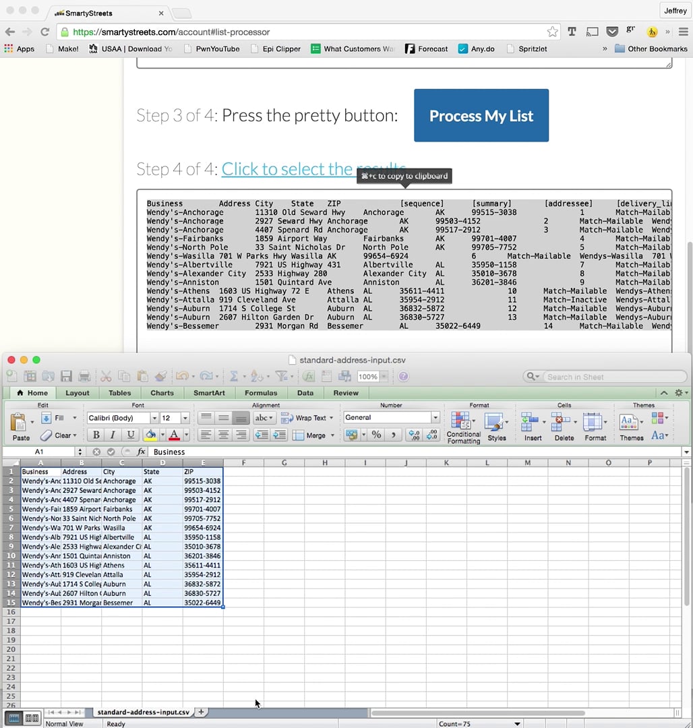693x728 pixels.
Task: Bookmark this page with the star icon
Action: pyautogui.click(x=552, y=32)
